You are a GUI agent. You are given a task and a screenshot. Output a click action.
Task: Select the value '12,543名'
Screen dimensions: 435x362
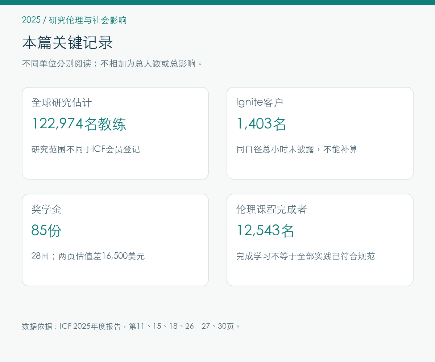pos(265,231)
